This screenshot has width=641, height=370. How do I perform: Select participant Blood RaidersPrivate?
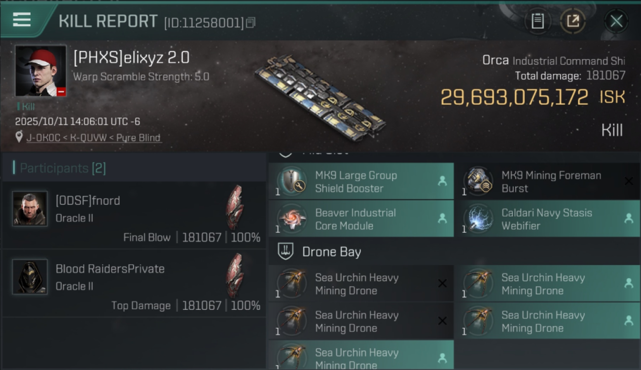[134, 283]
